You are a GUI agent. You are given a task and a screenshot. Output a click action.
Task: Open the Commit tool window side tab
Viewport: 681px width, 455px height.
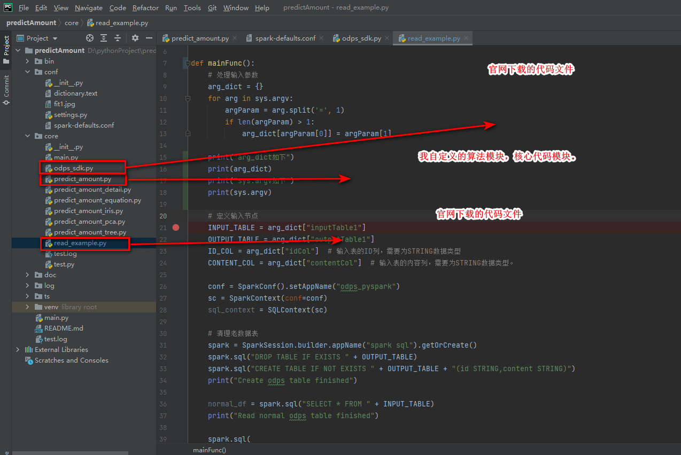(x=6, y=89)
